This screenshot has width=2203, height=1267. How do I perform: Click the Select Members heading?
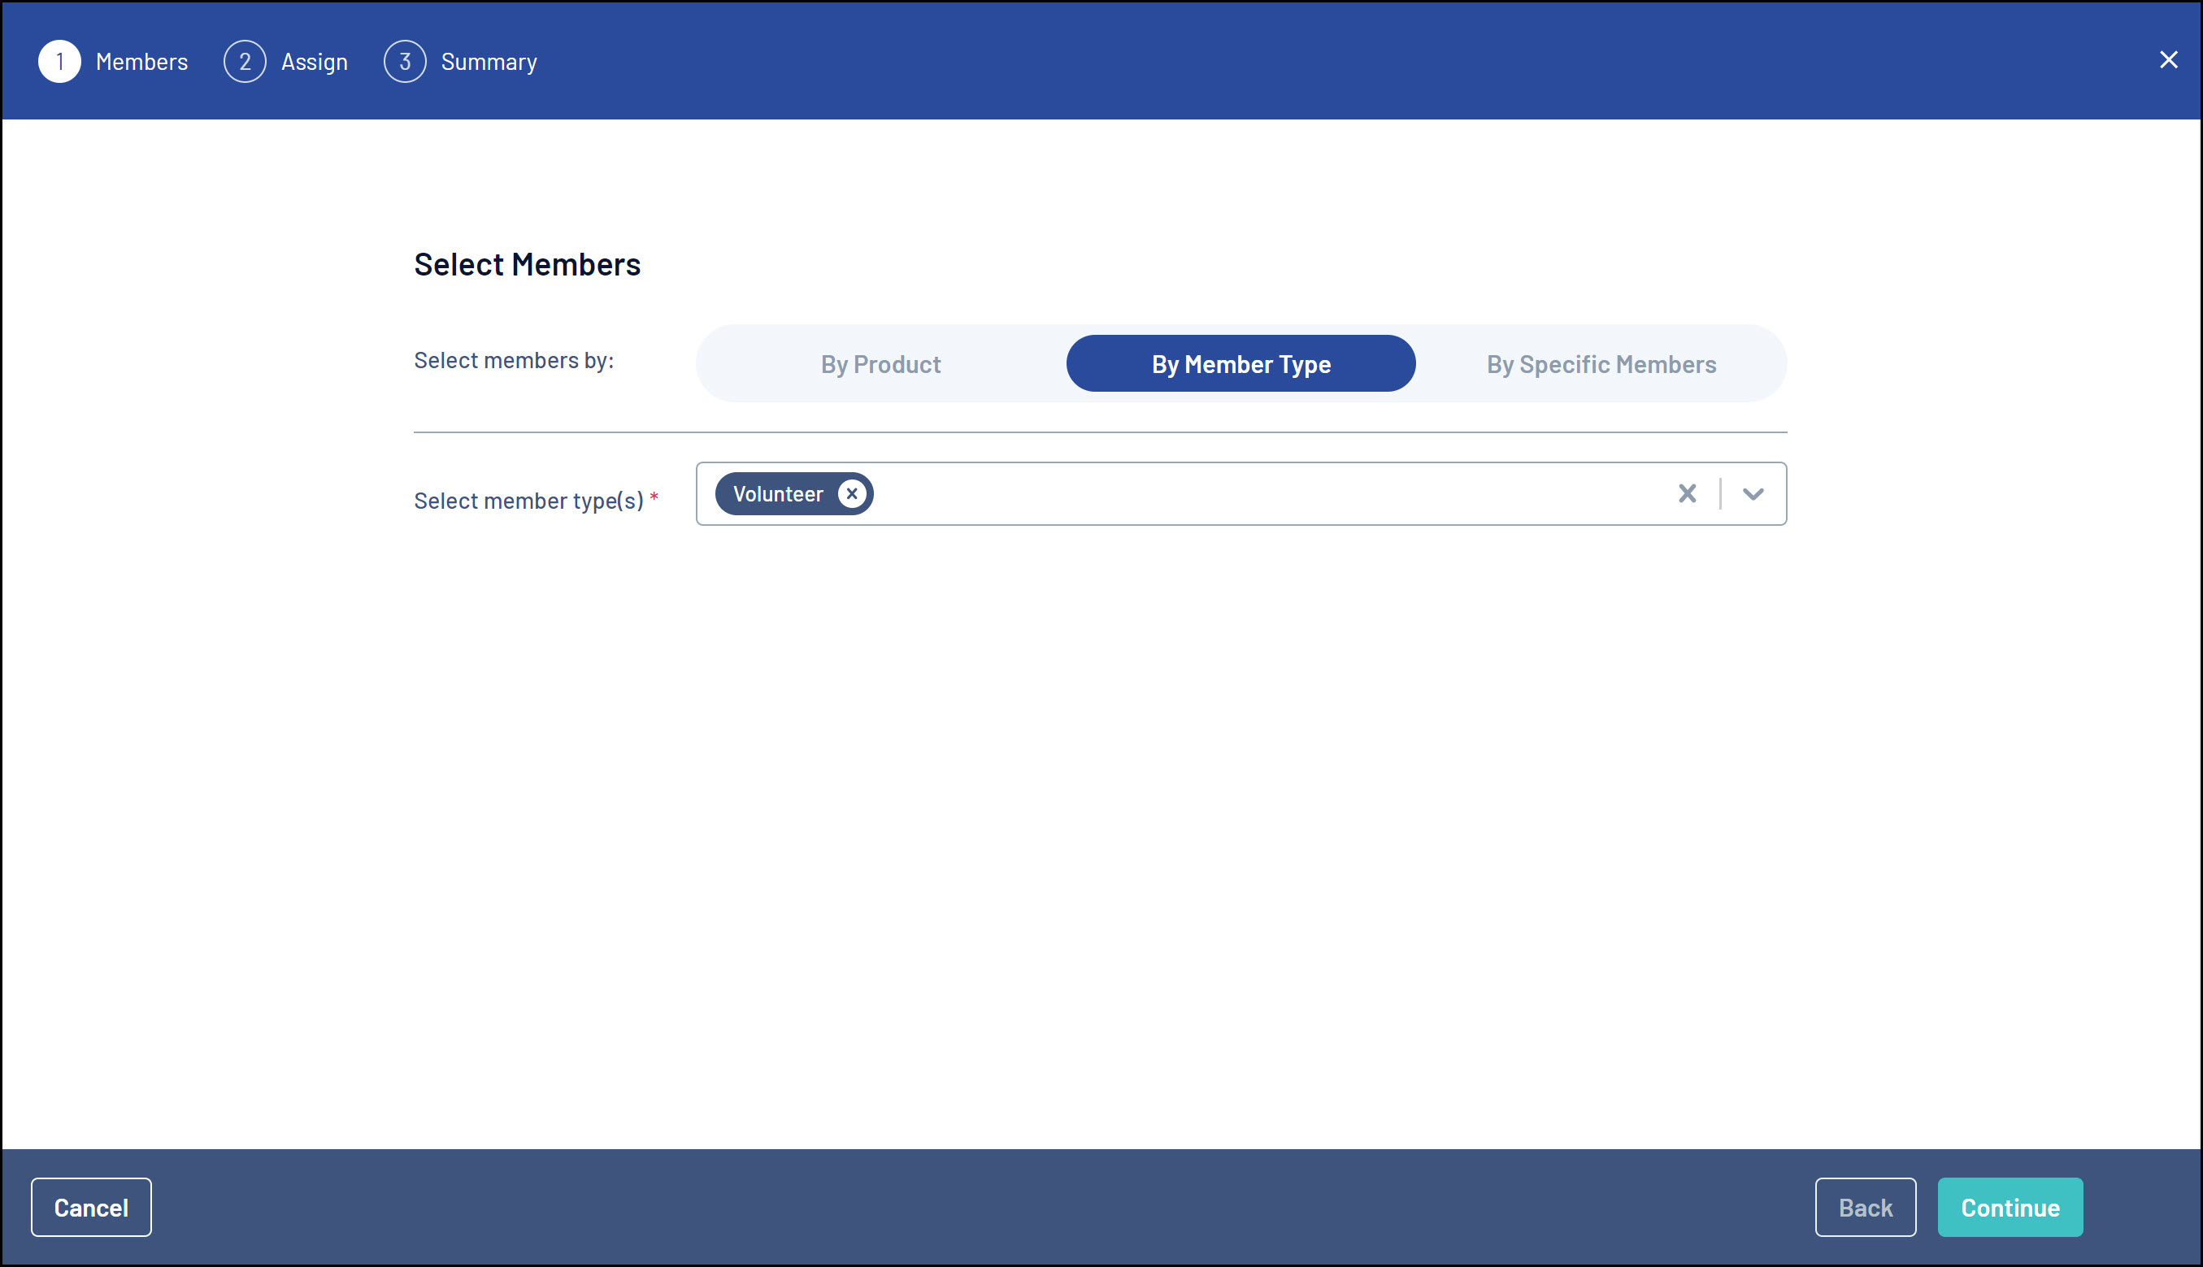pyautogui.click(x=527, y=265)
